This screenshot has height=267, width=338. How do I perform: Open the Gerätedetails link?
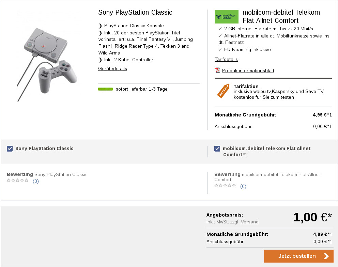(112, 68)
